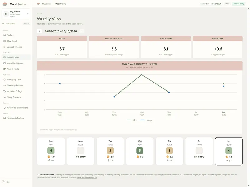Click Sunday's energy bolt icon
The width and height of the screenshot is (250, 187).
pyautogui.click(x=49, y=160)
